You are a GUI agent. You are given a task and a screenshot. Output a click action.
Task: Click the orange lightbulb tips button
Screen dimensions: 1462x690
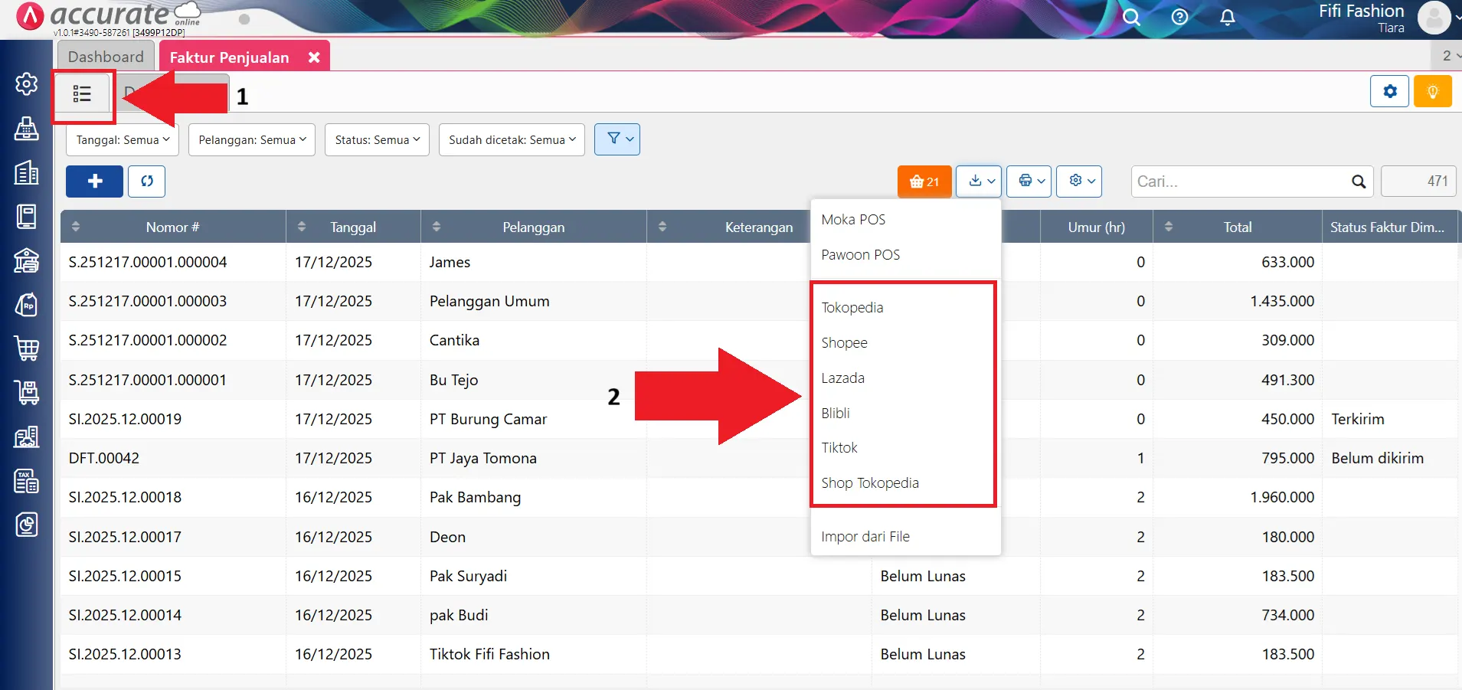point(1432,92)
